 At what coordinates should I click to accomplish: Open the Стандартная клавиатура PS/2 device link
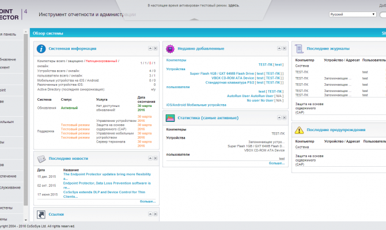pyautogui.click(x=244, y=83)
